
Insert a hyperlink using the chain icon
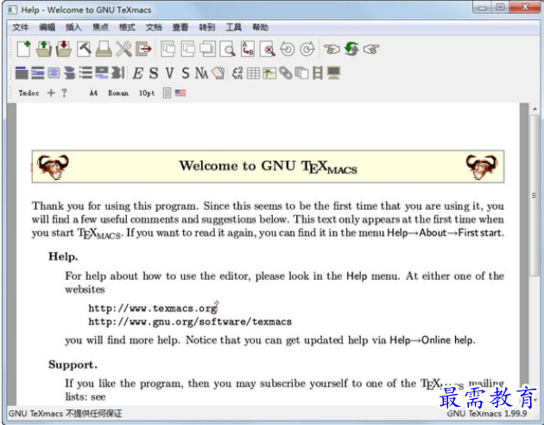click(286, 73)
